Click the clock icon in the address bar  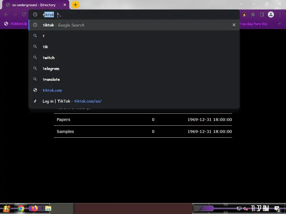(x=35, y=14)
